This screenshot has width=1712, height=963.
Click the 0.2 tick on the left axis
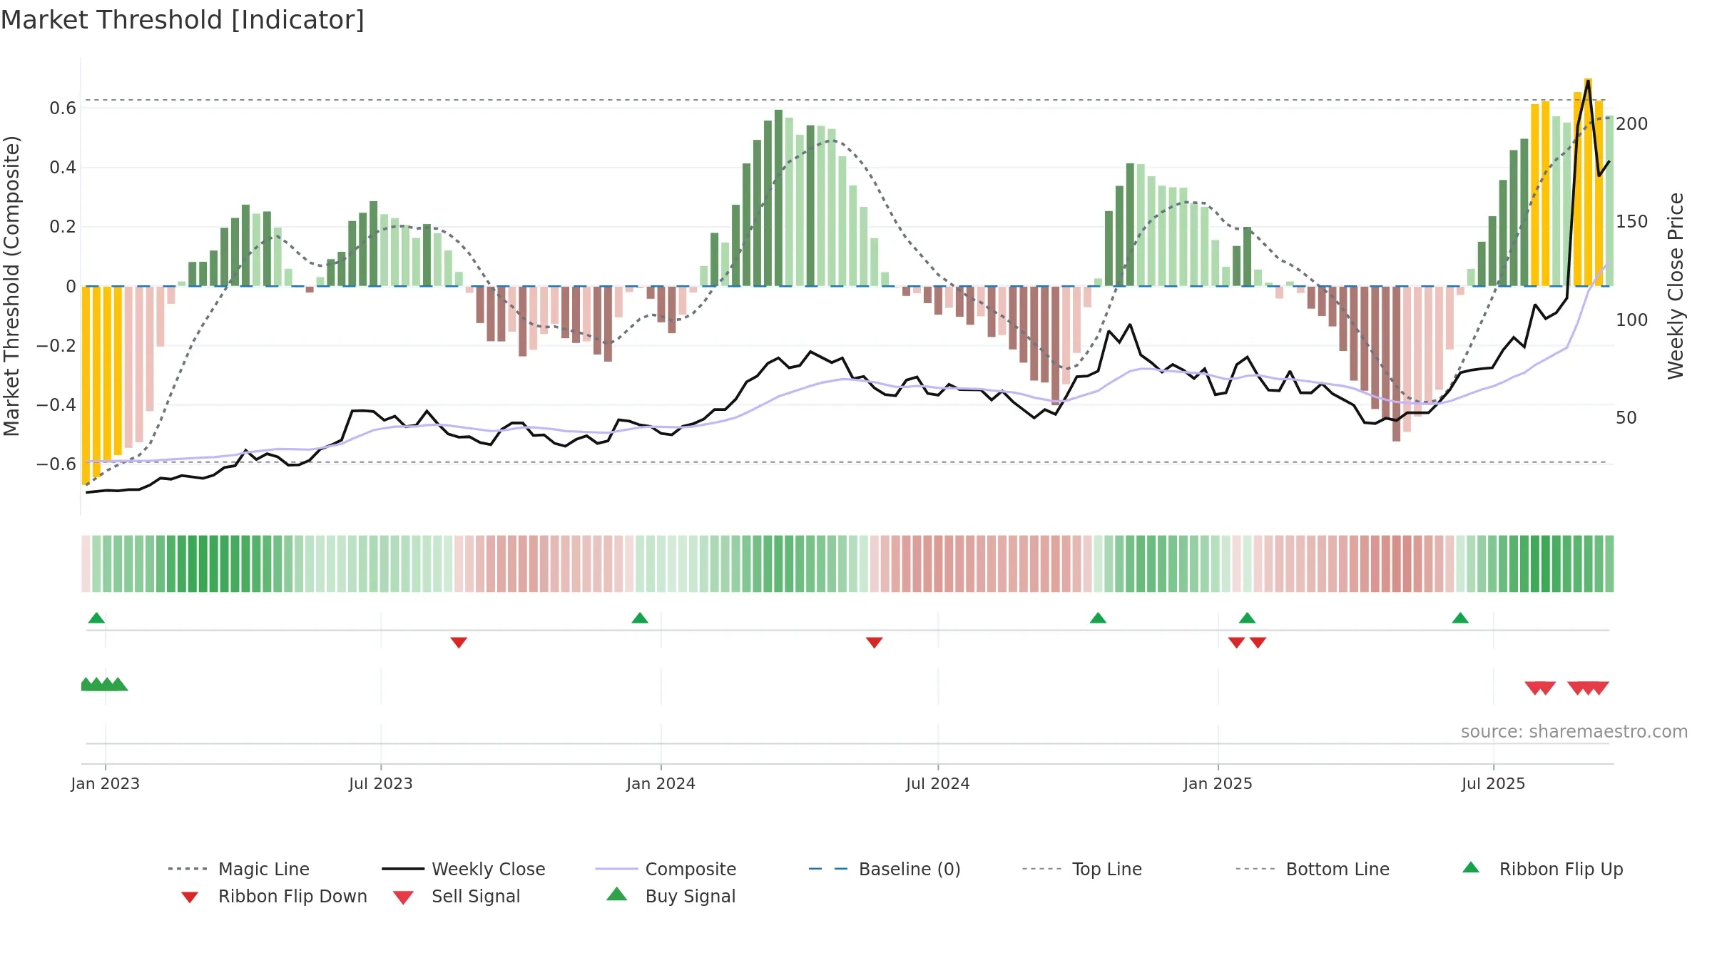[63, 227]
